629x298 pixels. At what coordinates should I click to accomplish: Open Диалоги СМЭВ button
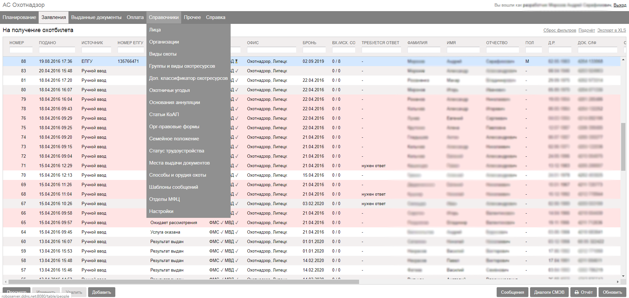click(x=549, y=292)
